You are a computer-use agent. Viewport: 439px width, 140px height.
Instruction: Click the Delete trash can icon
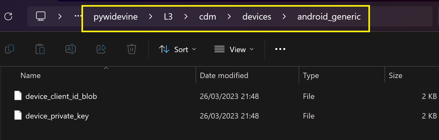click(x=132, y=49)
